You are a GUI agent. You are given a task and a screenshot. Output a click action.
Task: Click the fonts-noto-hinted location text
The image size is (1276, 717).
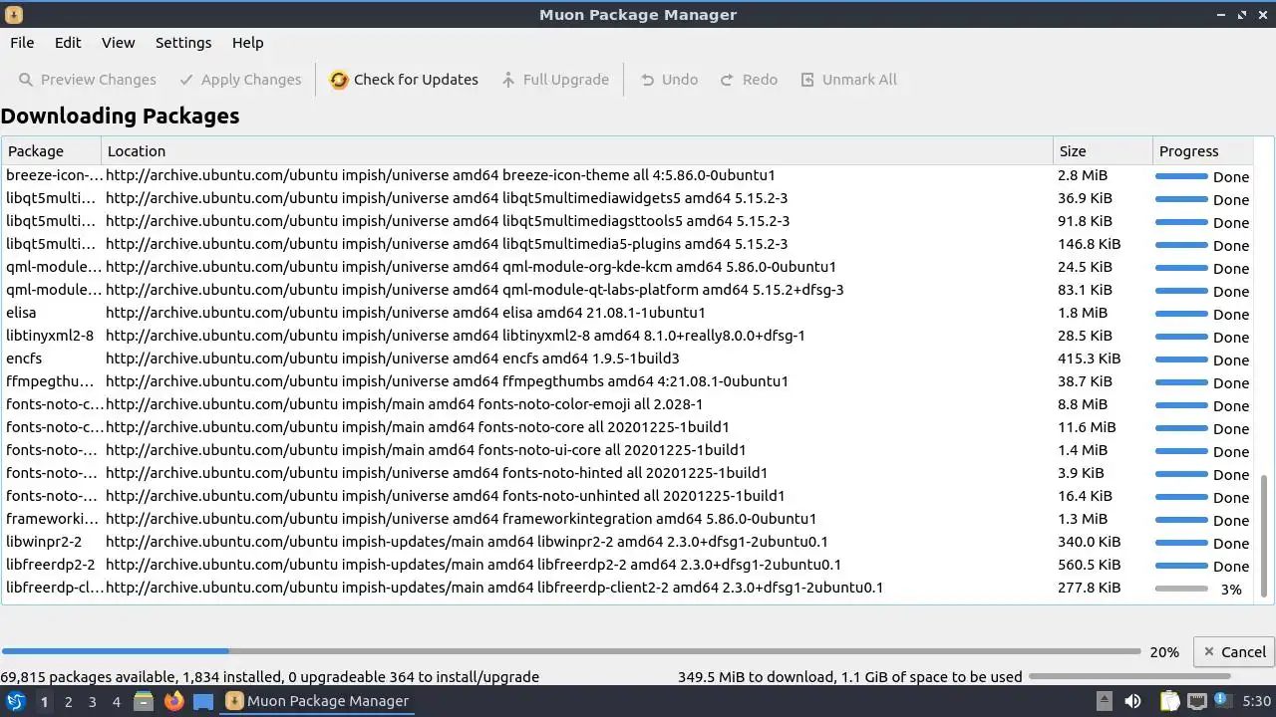(x=437, y=473)
